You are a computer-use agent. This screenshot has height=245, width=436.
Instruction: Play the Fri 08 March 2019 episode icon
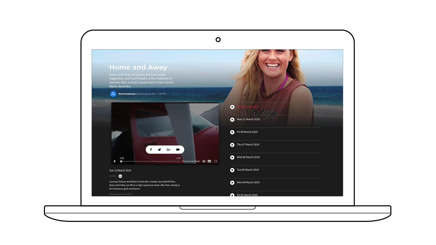(232, 132)
